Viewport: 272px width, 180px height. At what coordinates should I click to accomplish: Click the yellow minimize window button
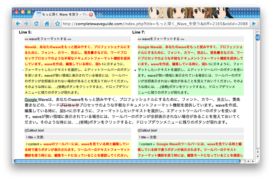click(x=23, y=11)
